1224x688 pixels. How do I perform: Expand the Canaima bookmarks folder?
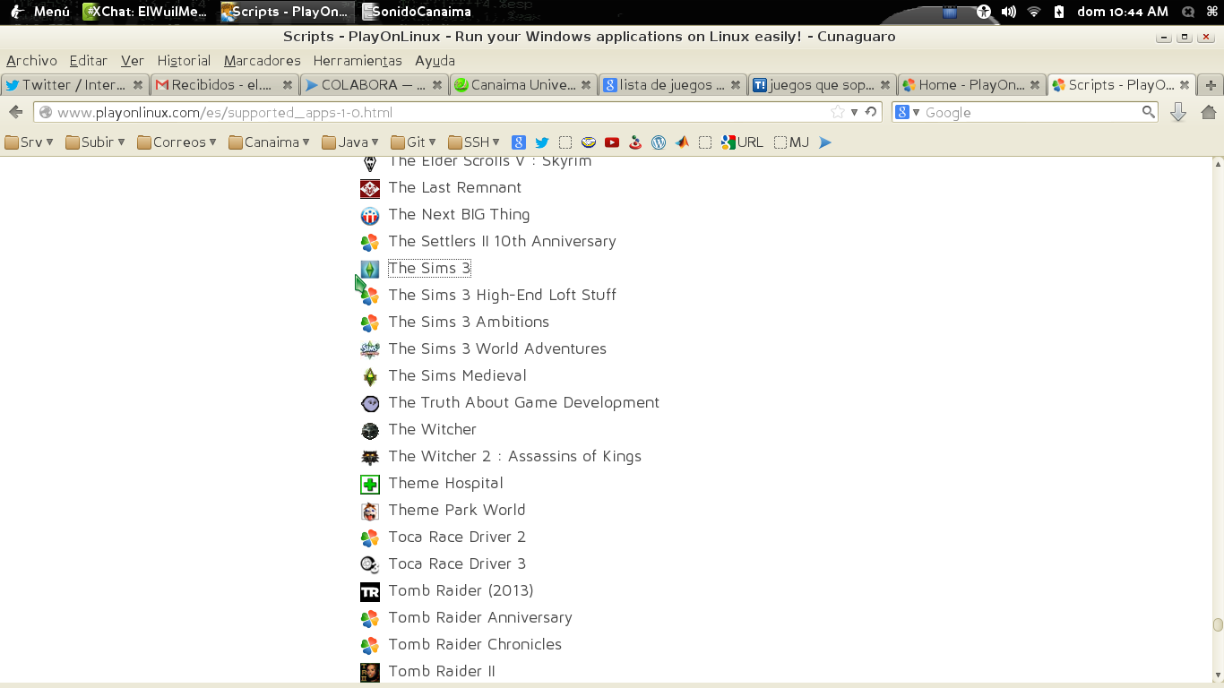coord(269,142)
